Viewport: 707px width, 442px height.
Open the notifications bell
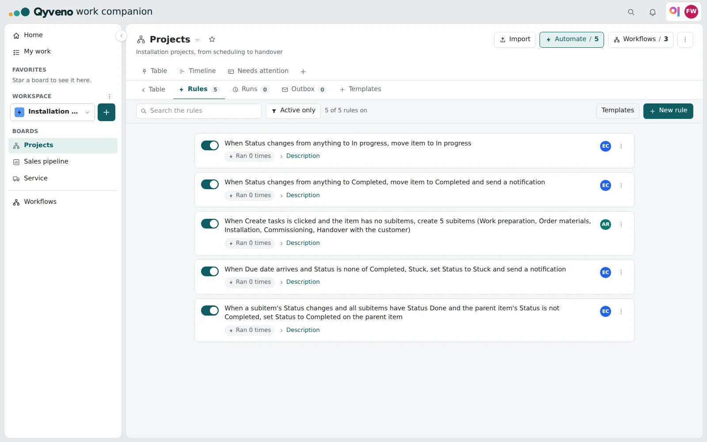point(652,12)
